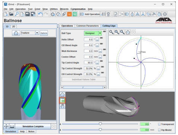Toggle the eye icon beside Helix Offset
178x135 pixels.
pos(102,38)
